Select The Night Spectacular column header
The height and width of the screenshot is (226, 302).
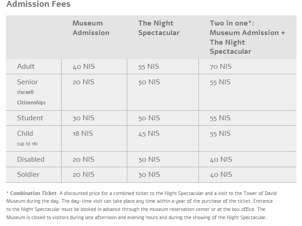[159, 28]
